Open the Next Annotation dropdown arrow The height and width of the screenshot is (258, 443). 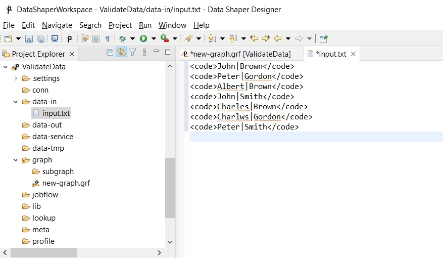(x=222, y=38)
